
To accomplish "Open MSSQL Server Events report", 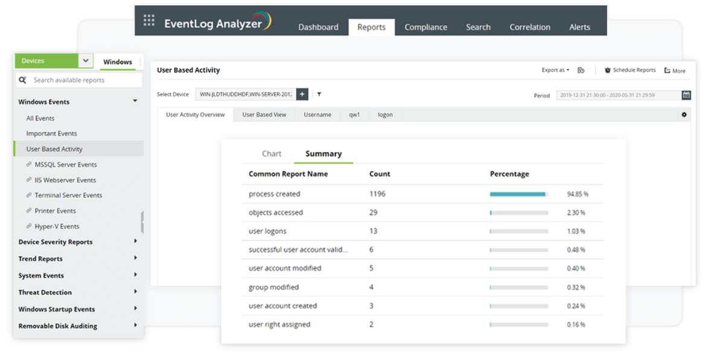I will [x=65, y=164].
